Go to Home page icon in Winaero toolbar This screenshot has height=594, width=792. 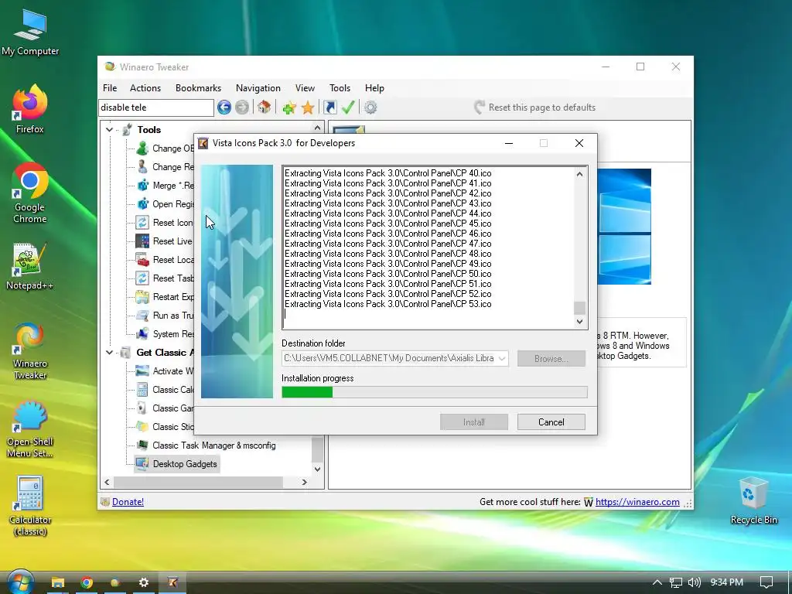(265, 107)
